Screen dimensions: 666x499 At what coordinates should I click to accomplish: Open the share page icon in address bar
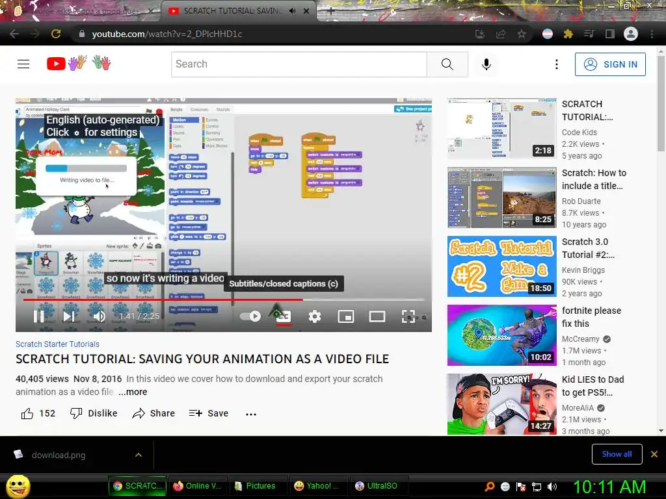(x=501, y=34)
